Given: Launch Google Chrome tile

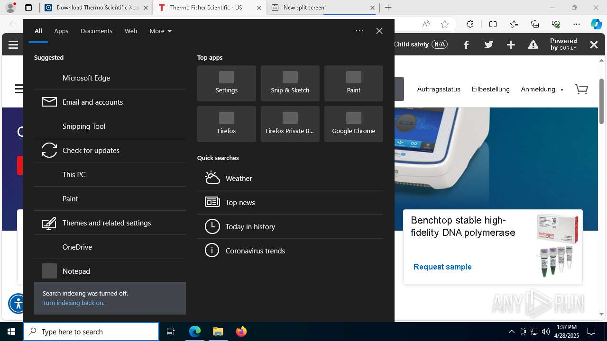Looking at the screenshot, I should click(354, 124).
